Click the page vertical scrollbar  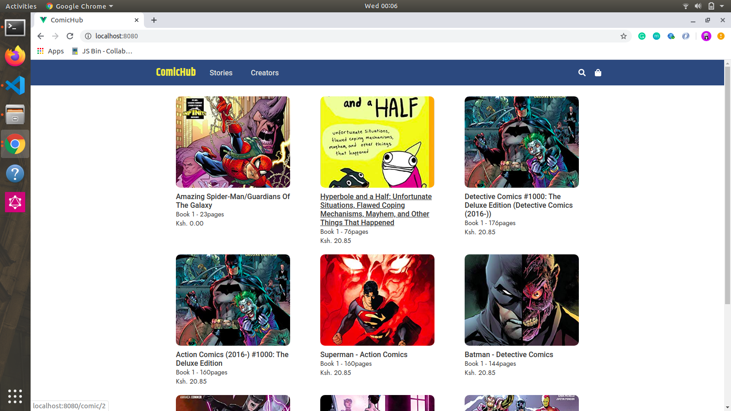coord(727,185)
